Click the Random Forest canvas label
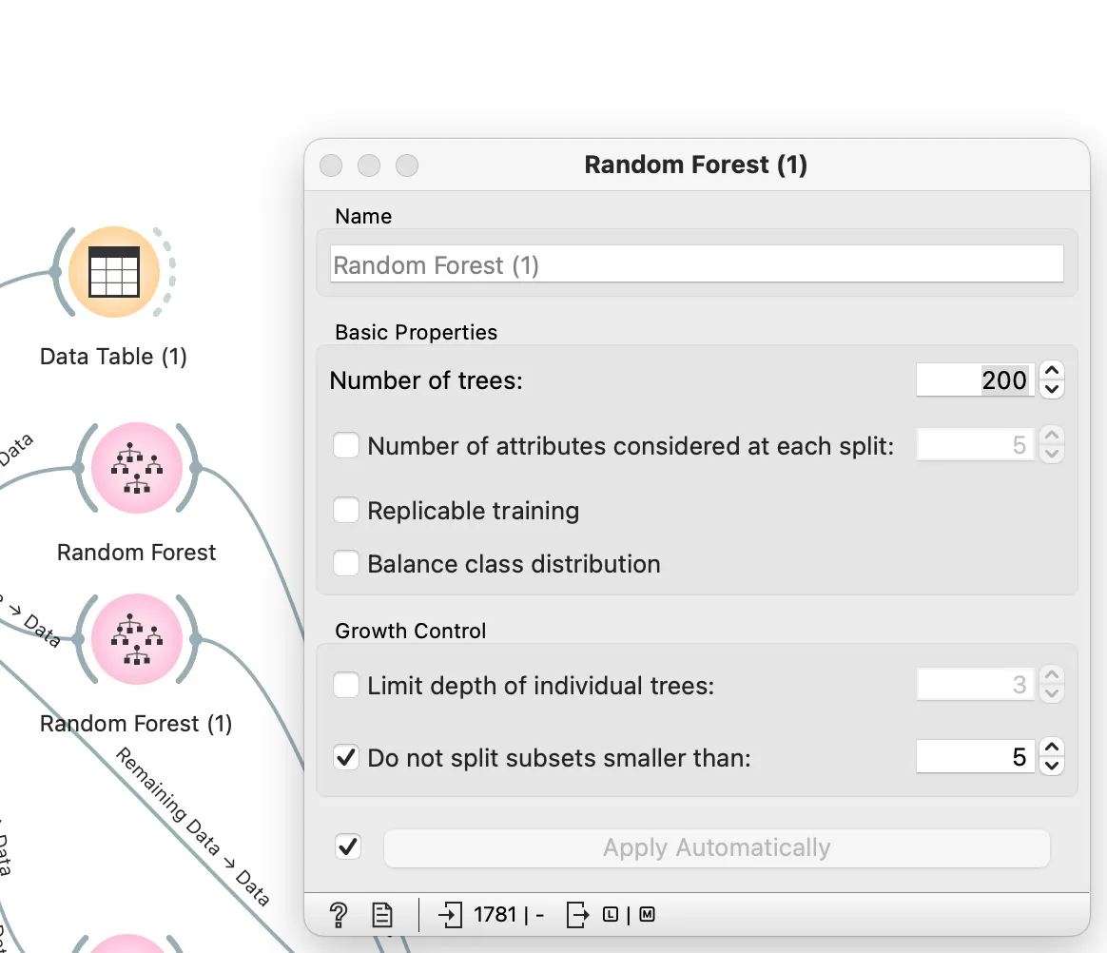 click(136, 552)
